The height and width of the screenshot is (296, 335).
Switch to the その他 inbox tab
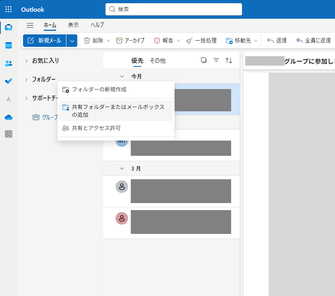(x=158, y=61)
